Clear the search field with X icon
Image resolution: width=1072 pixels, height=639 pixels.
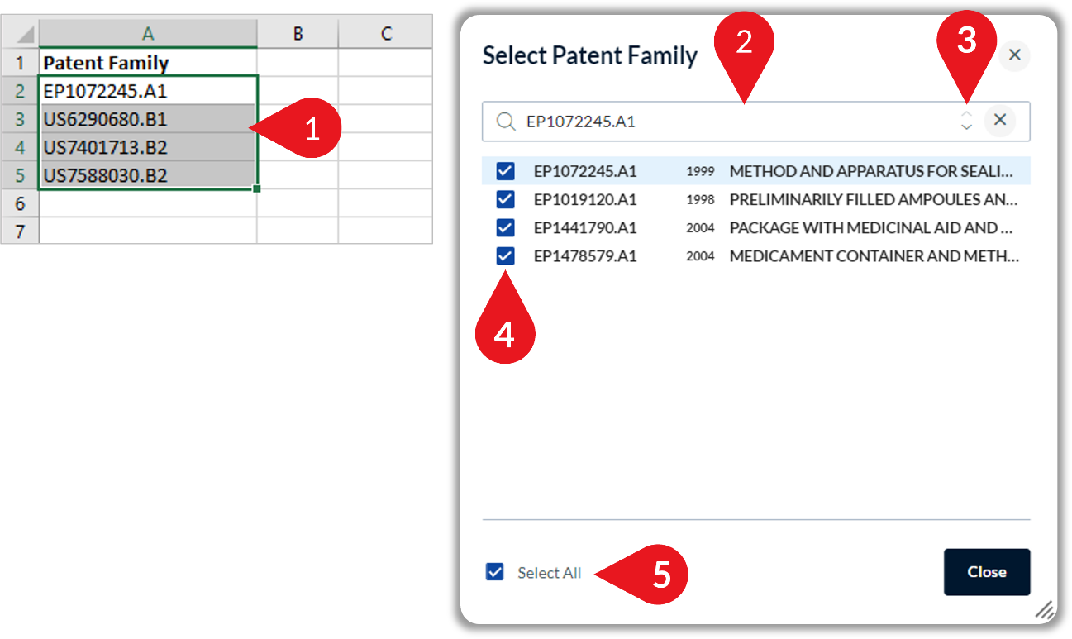tap(1000, 120)
